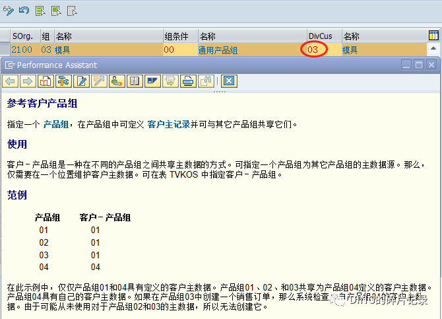
Task: Click the document with green arrow icon
Action: click(x=170, y=81)
